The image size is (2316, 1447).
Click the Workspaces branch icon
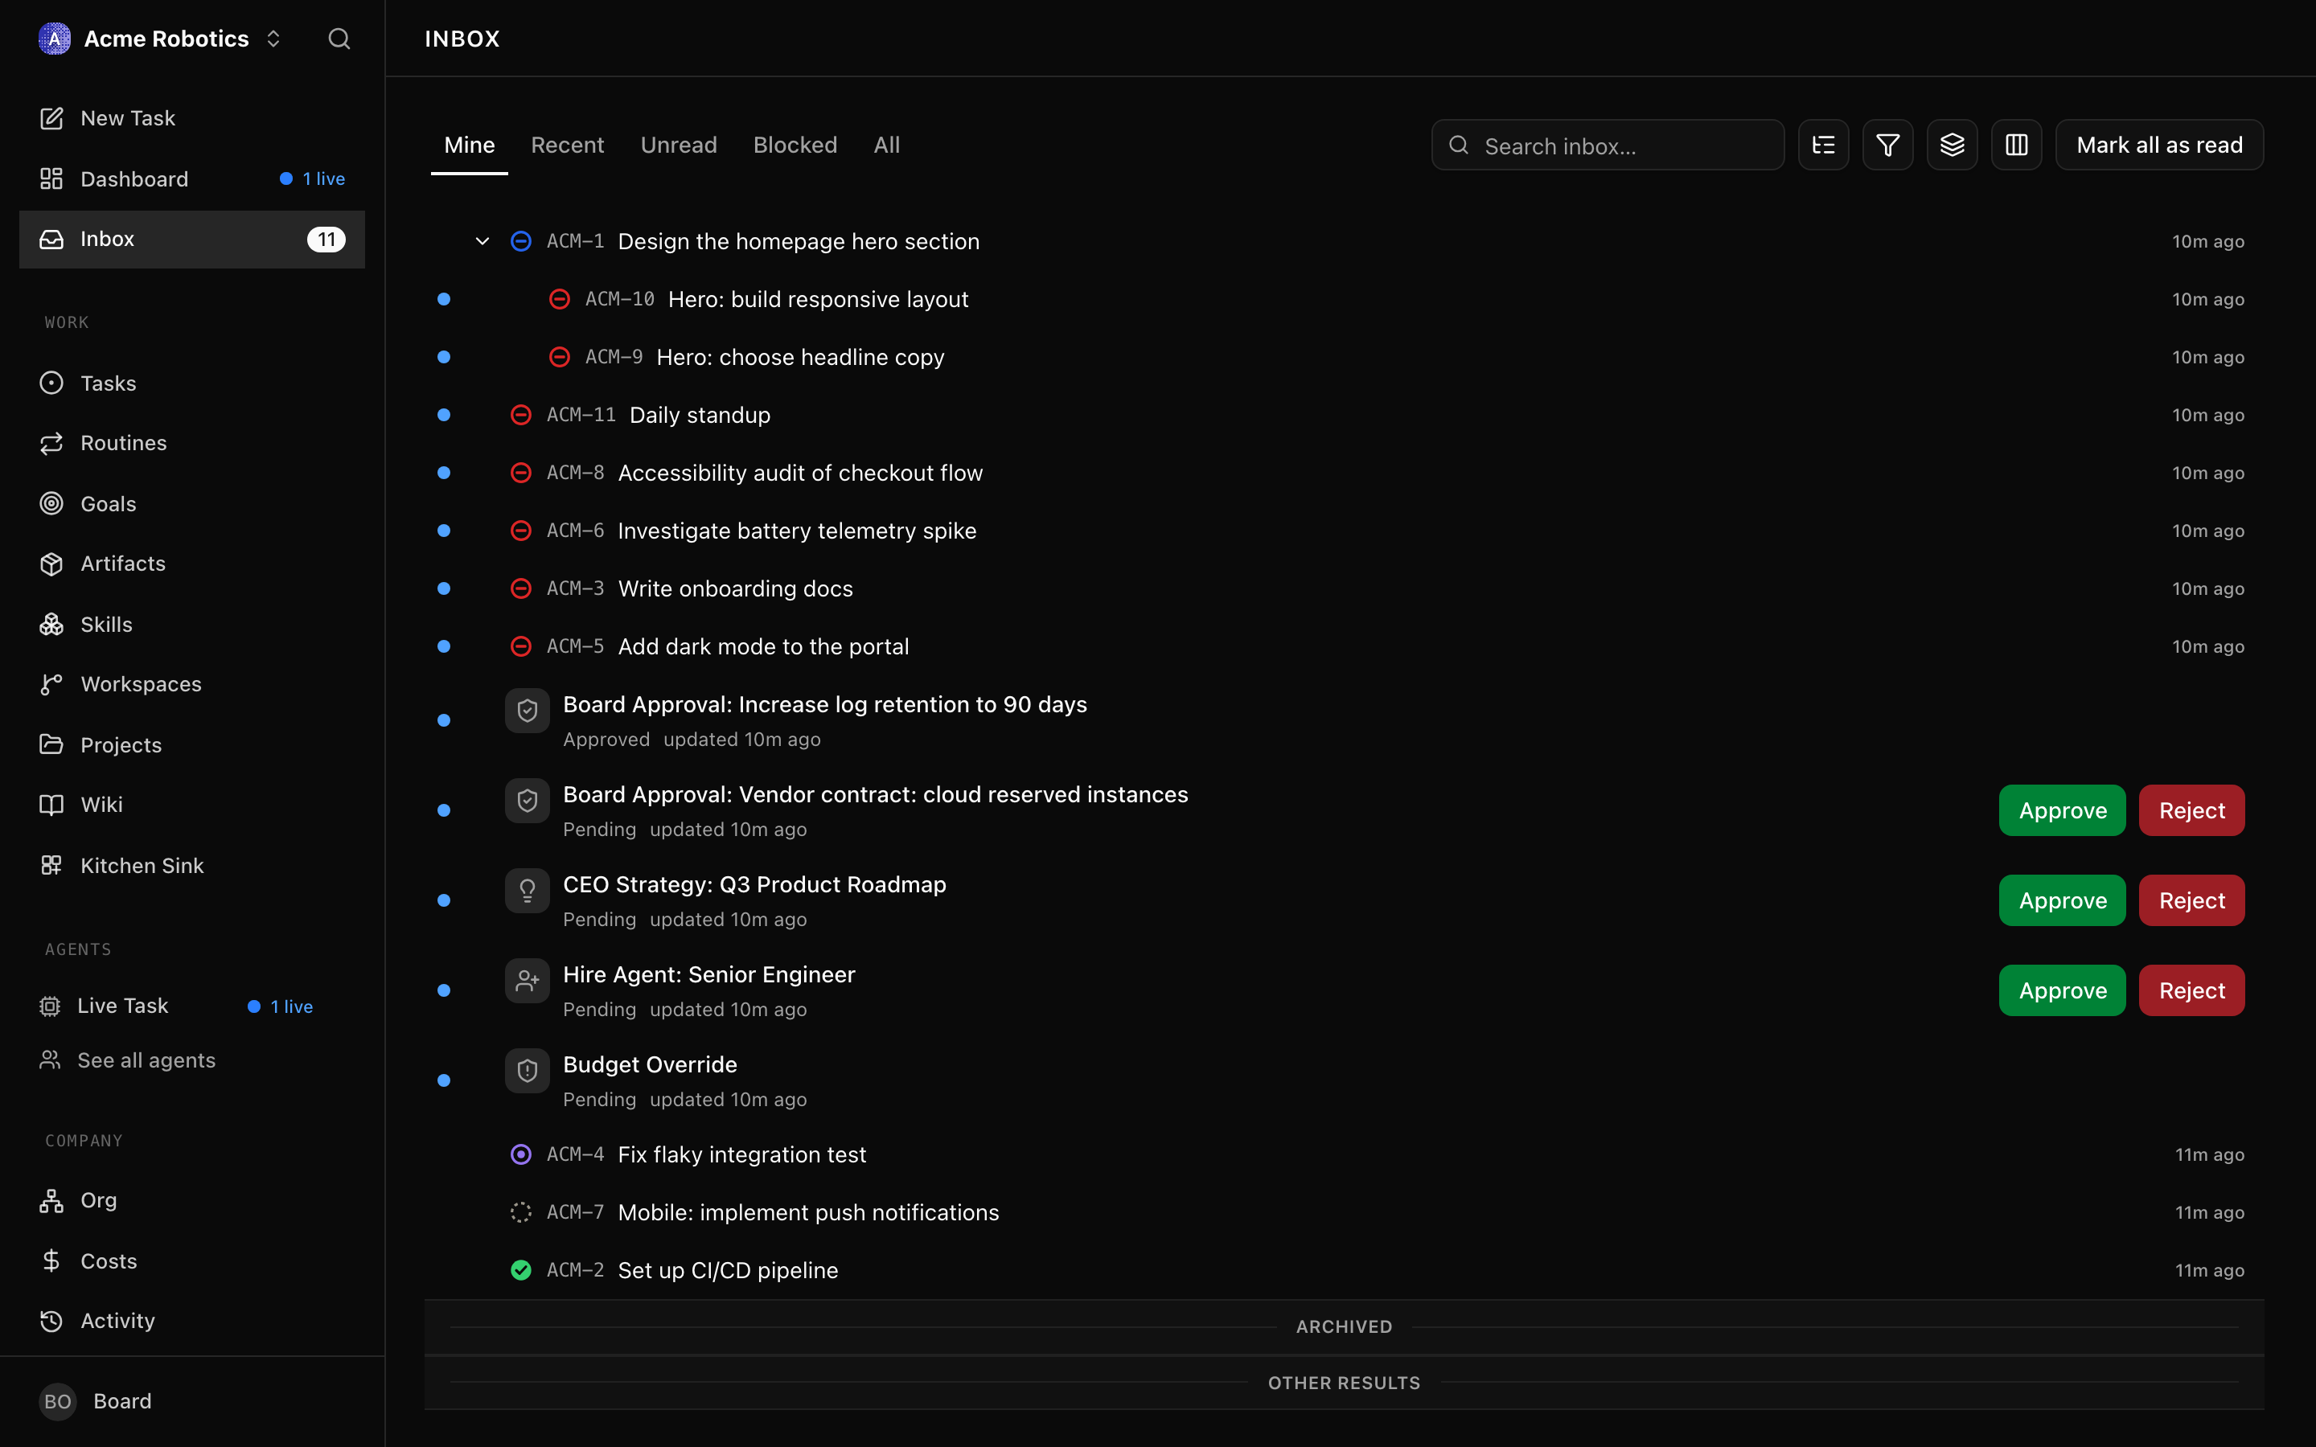point(51,684)
